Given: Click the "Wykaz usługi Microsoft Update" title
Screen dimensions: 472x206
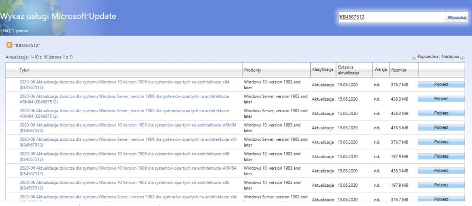Looking at the screenshot, I should [58, 16].
